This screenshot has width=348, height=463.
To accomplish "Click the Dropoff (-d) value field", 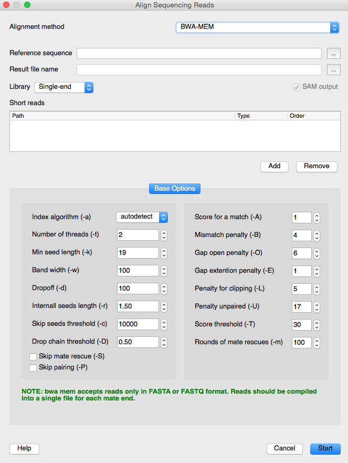I will 138,289.
